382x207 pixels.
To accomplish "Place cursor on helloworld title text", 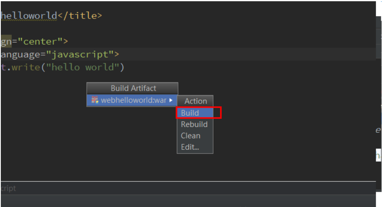I will click(x=29, y=16).
